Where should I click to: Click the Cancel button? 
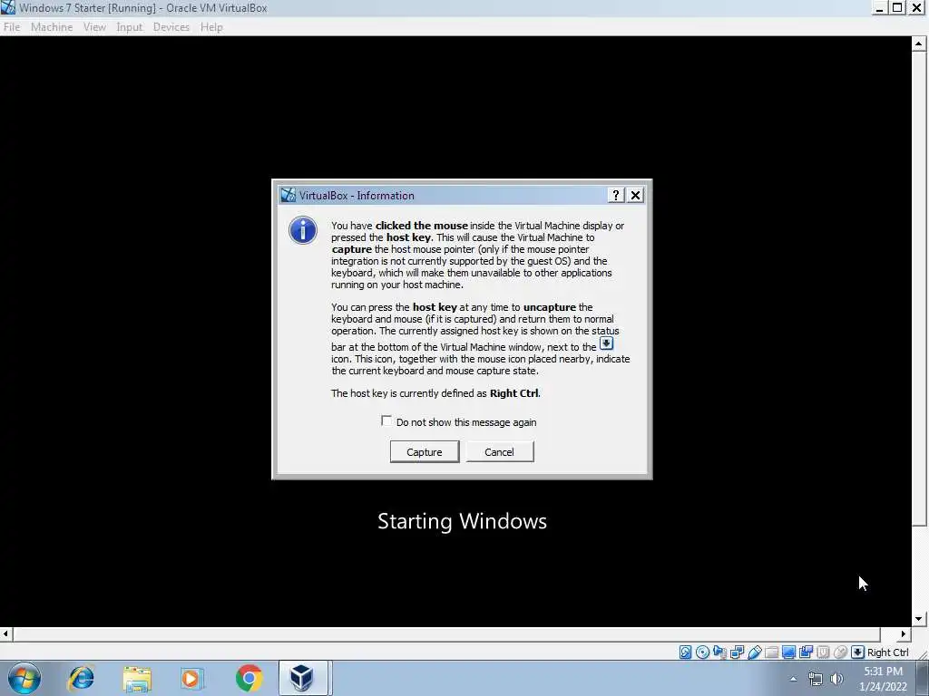500,452
